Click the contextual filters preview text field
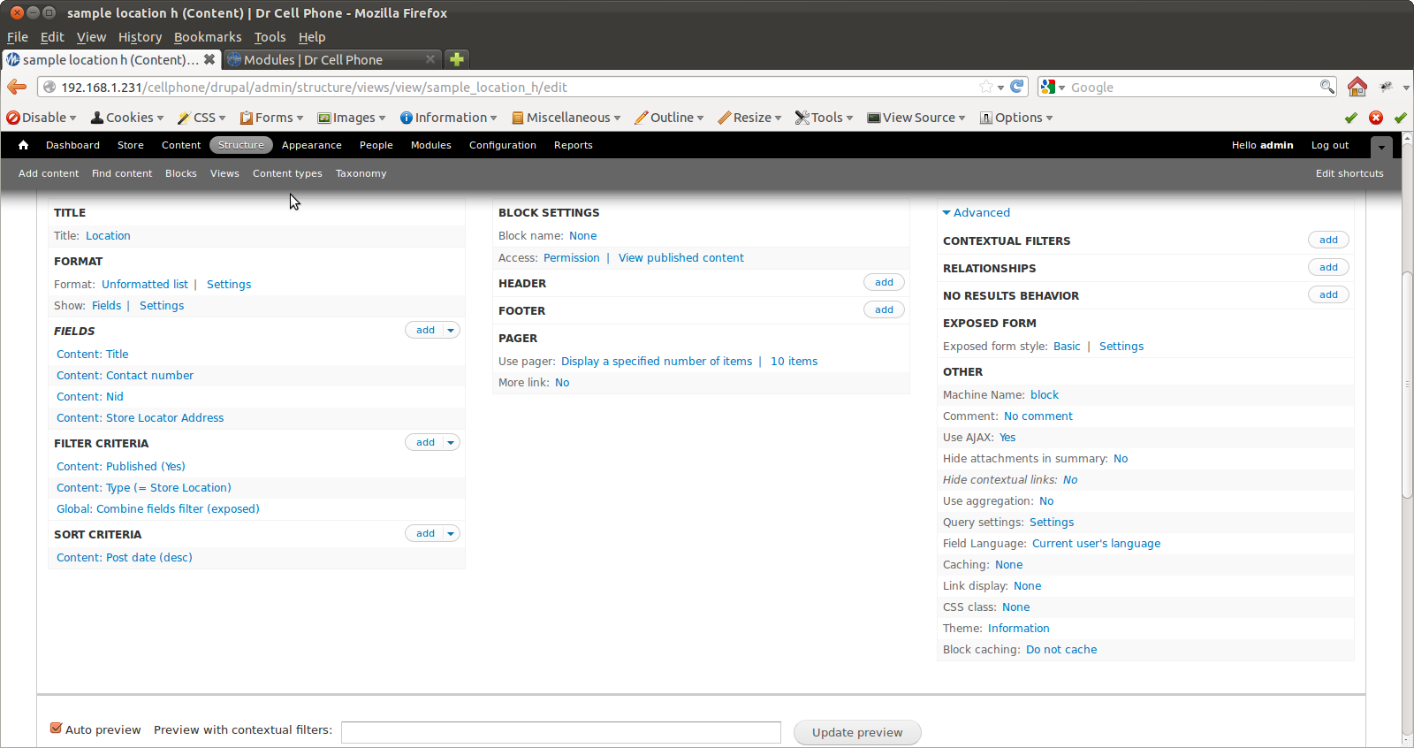The width and height of the screenshot is (1414, 748). click(561, 732)
